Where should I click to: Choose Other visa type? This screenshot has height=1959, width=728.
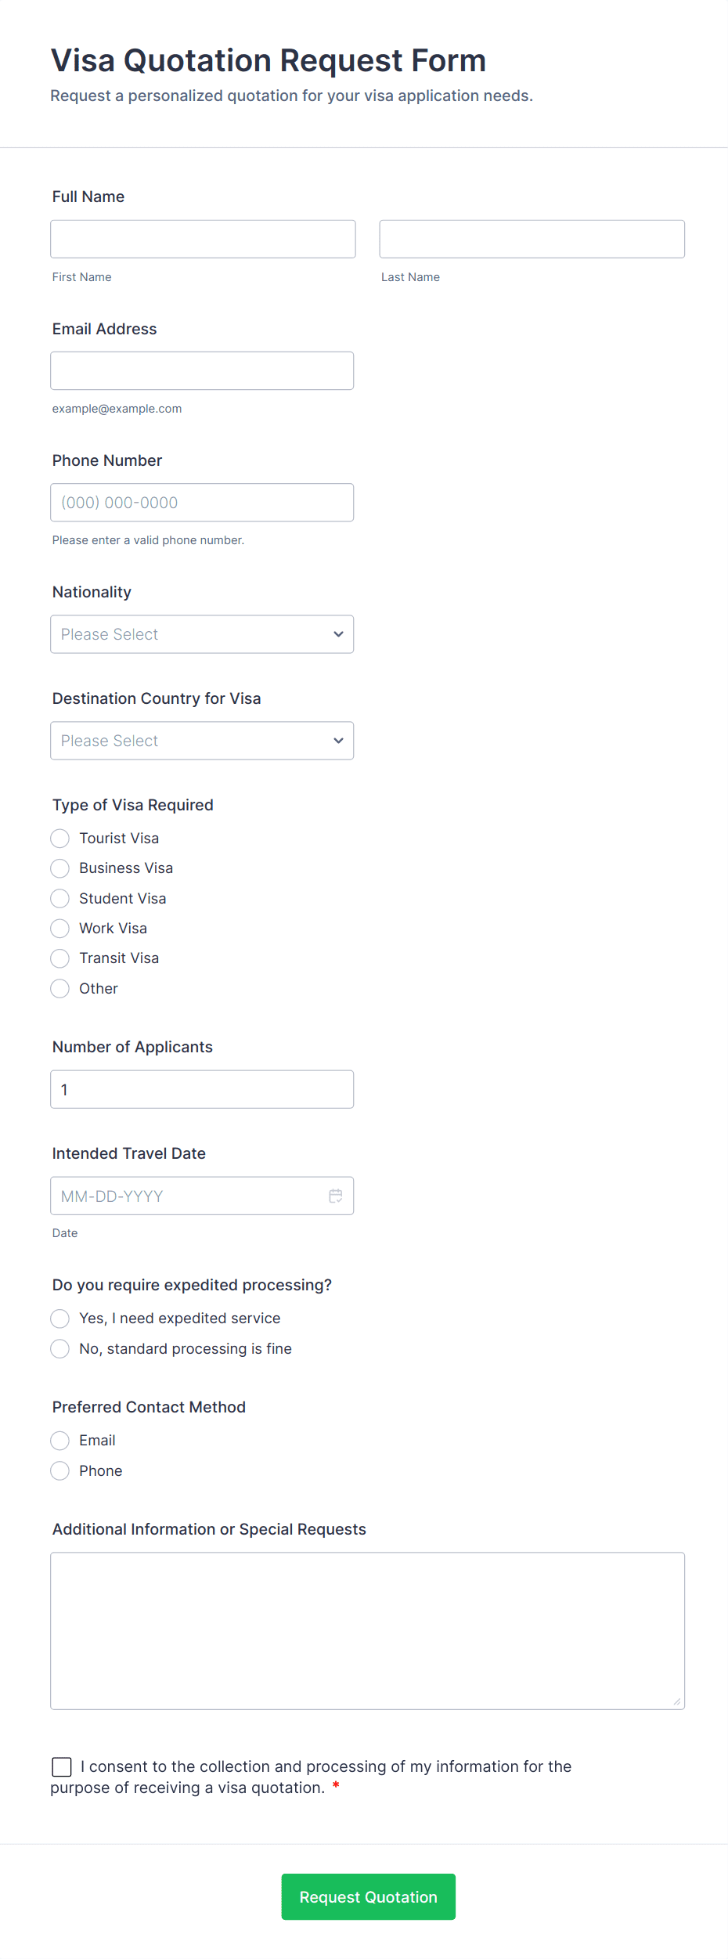[60, 989]
